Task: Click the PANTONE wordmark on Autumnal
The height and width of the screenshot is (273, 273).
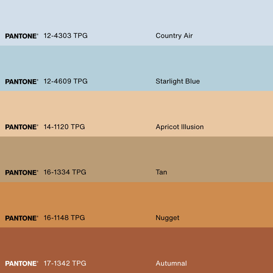Action: click(x=21, y=264)
